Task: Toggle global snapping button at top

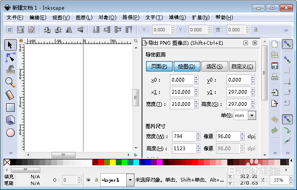Action: pos(287,44)
